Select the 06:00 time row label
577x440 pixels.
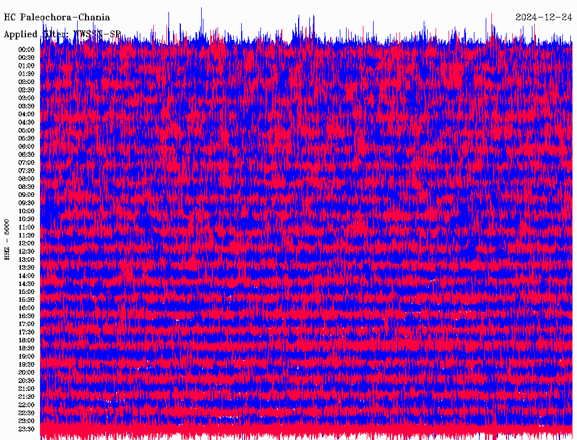pyautogui.click(x=26, y=147)
